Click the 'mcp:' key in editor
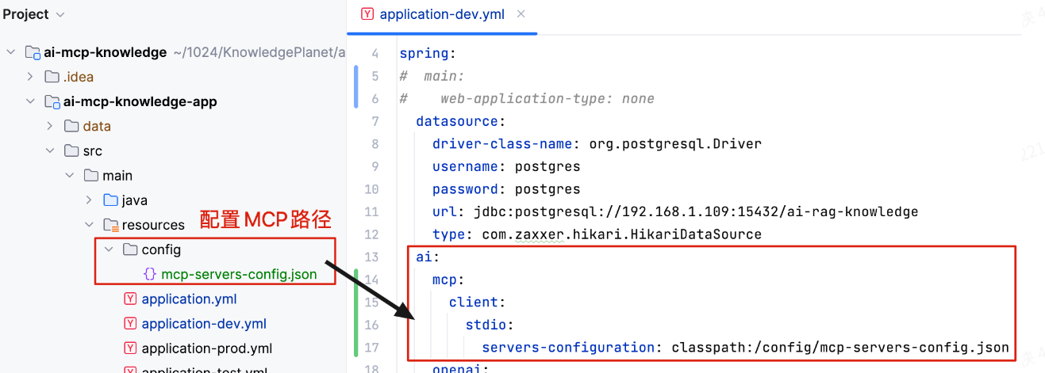The image size is (1045, 373). [x=448, y=280]
